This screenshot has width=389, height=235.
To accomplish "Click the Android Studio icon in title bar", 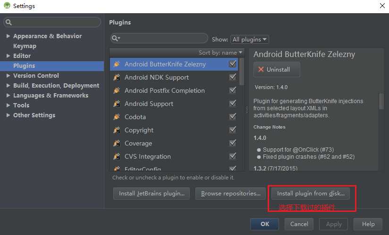I will coord(6,6).
